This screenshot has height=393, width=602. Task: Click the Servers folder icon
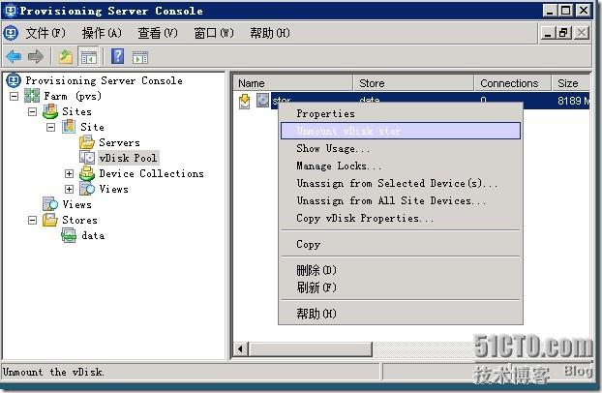click(x=87, y=142)
